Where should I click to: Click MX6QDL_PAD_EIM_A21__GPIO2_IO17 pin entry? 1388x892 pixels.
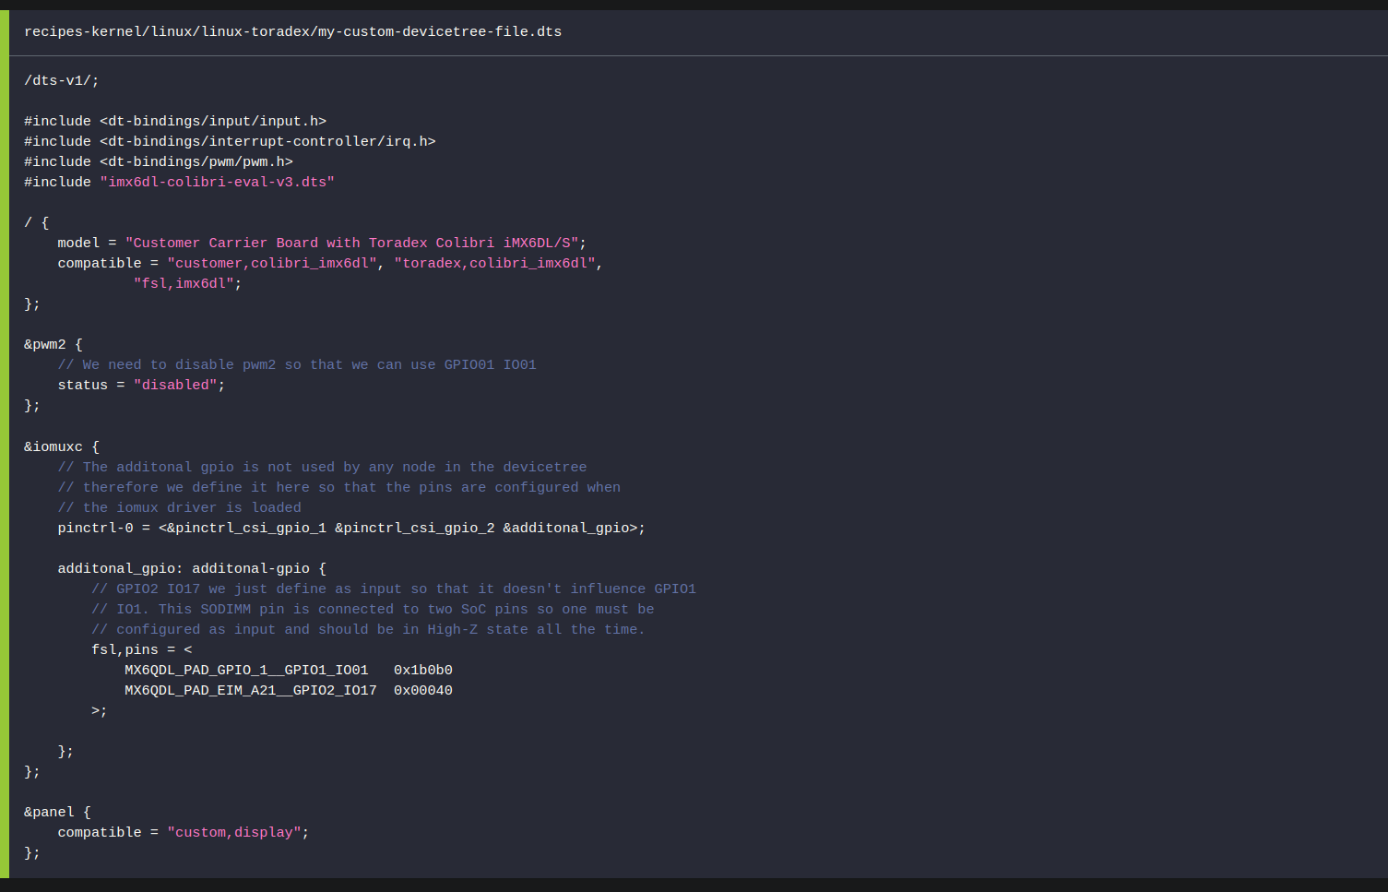click(251, 691)
